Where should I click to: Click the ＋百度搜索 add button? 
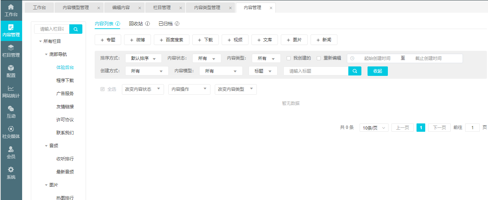[172, 40]
